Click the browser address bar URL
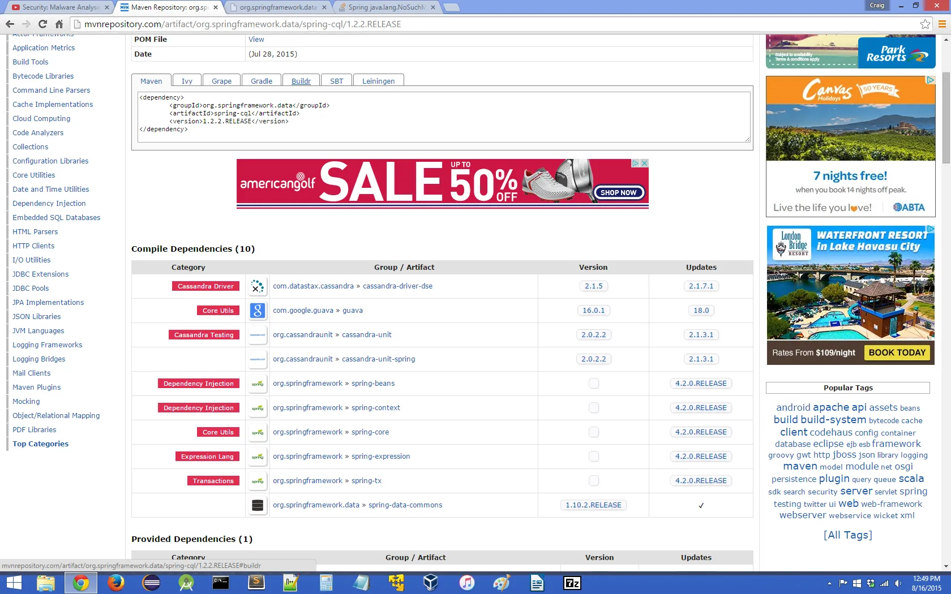Screen dimensions: 951x594 click(243, 24)
